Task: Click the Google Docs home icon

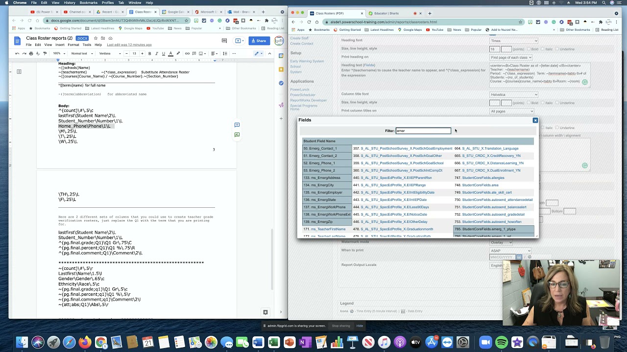Action: (x=17, y=41)
